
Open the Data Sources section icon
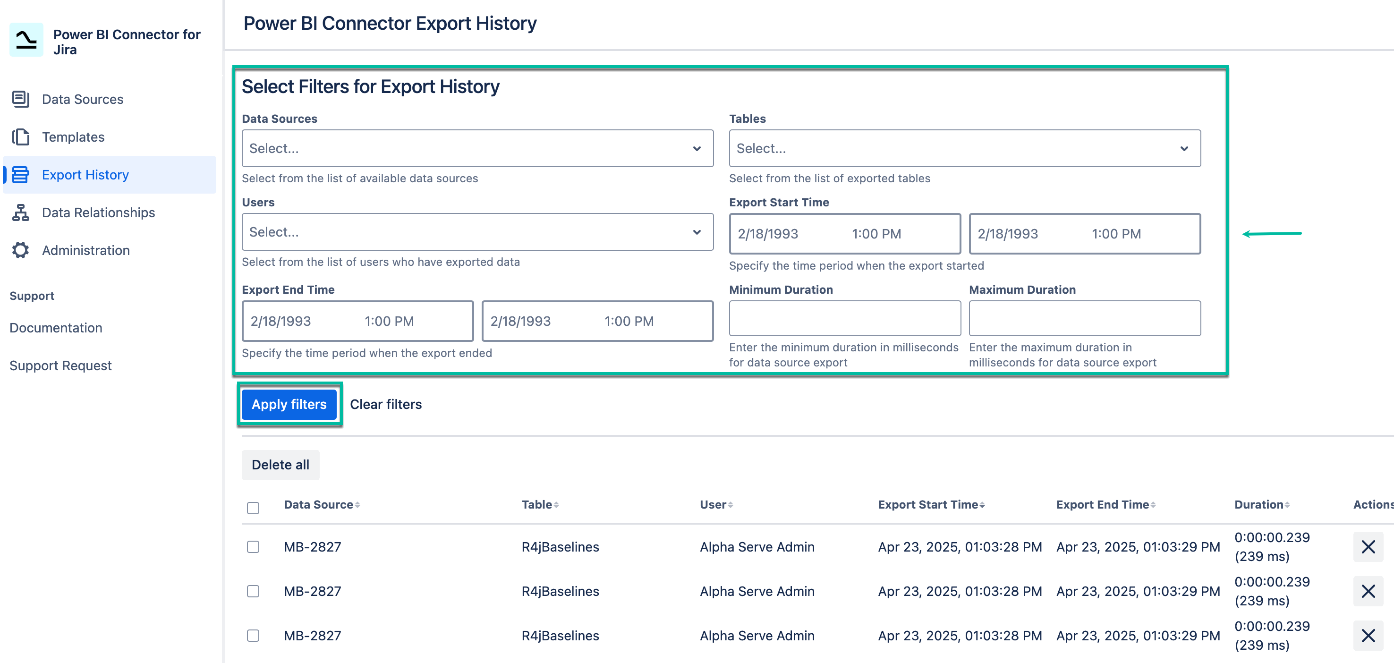20,99
